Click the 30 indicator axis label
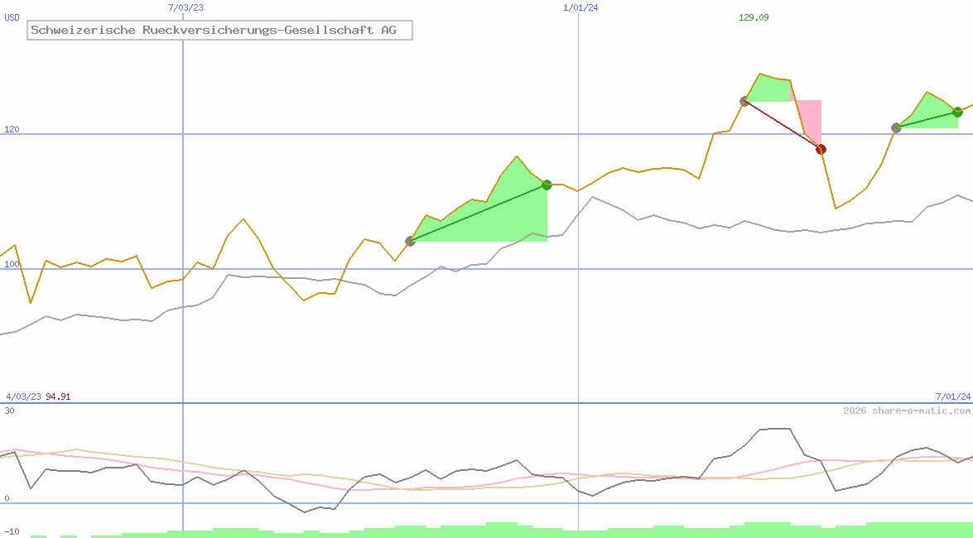973x538 pixels. [x=9, y=410]
